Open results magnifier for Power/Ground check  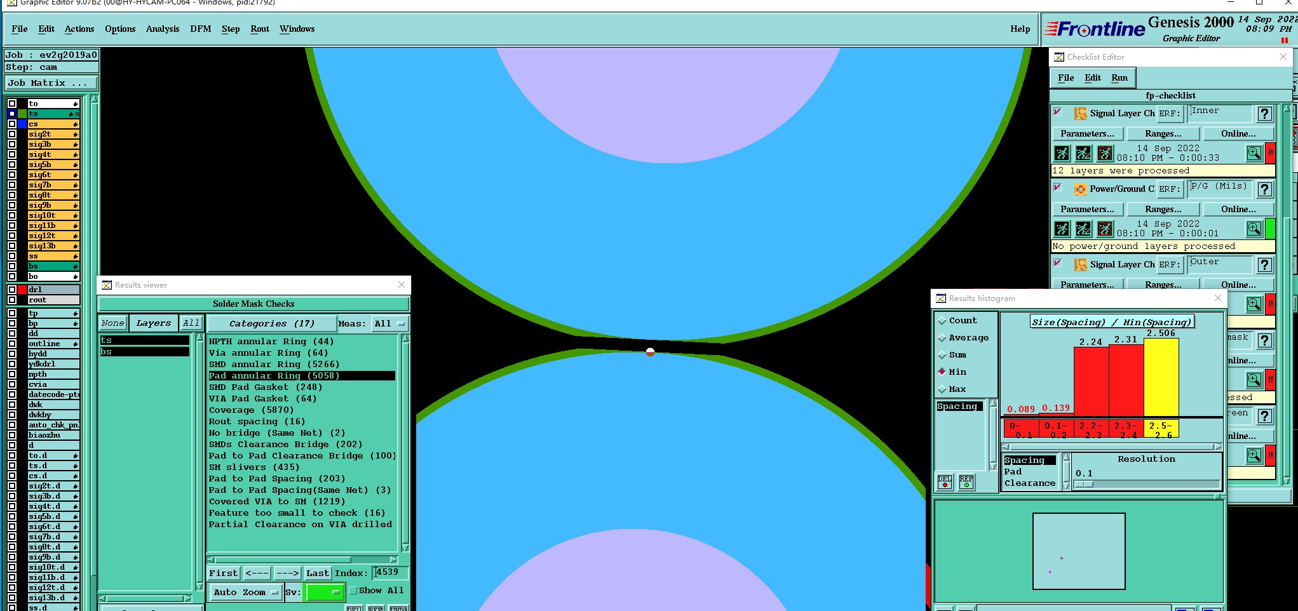[x=1254, y=229]
